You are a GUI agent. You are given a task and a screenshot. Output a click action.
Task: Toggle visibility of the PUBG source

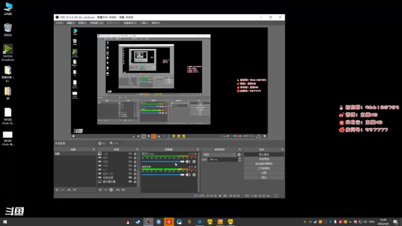coord(130,166)
